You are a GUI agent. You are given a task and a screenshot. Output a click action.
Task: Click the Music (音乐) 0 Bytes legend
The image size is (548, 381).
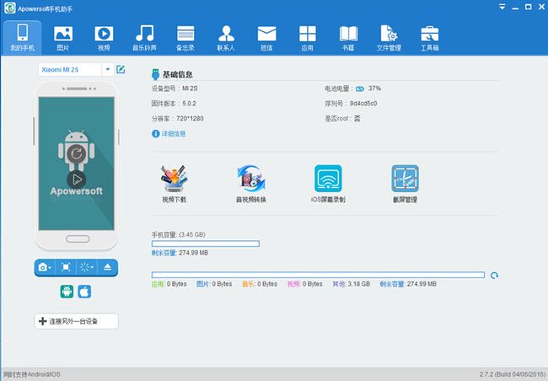[x=260, y=284]
